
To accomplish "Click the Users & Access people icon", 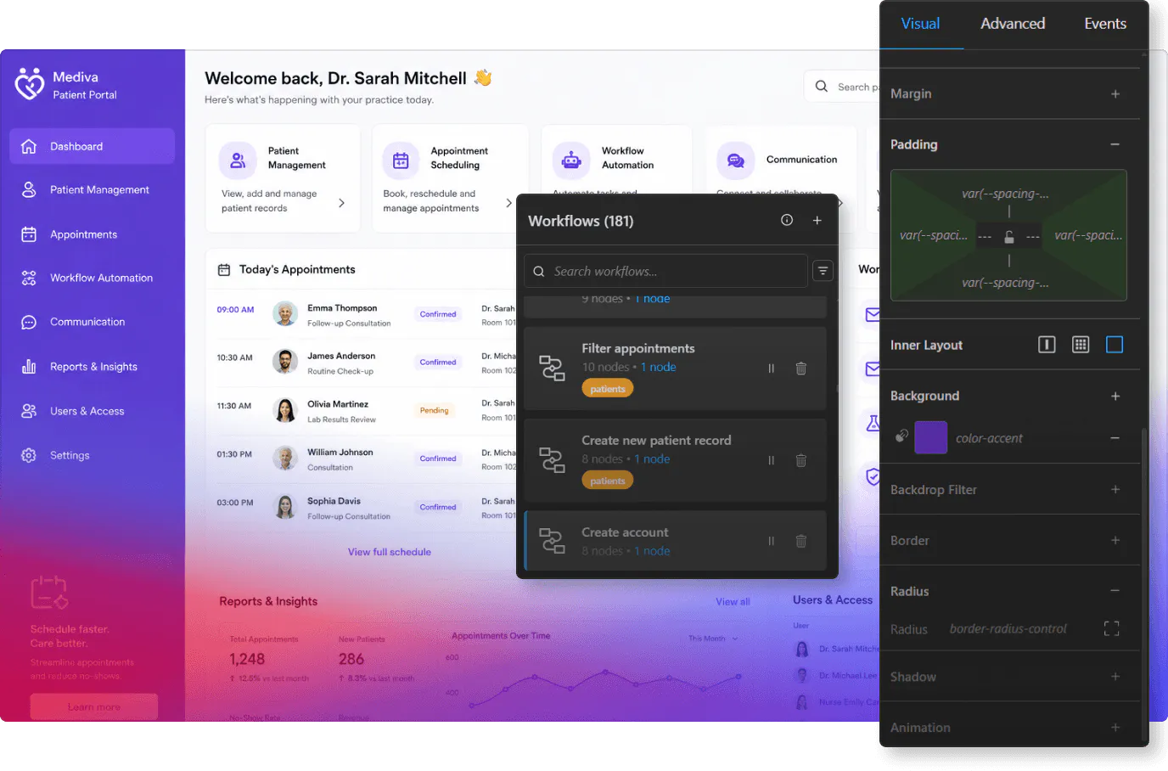I will pyautogui.click(x=29, y=411).
